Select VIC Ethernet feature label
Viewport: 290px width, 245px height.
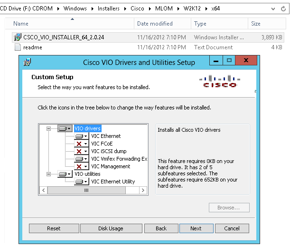[x=106, y=136]
